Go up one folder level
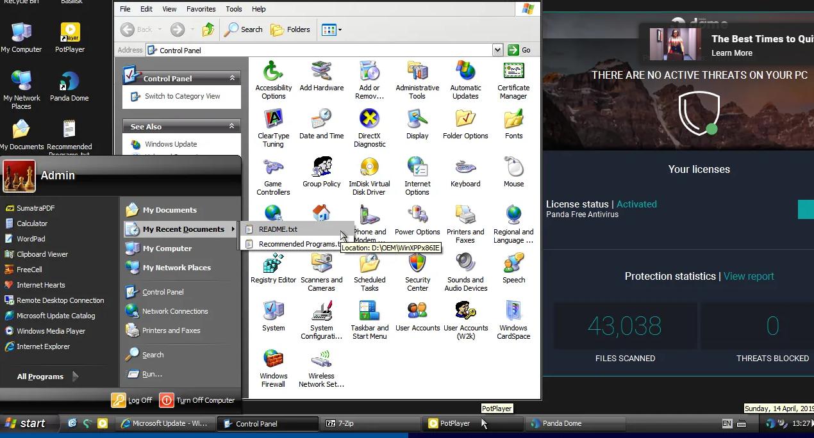The width and height of the screenshot is (814, 438). coord(208,29)
